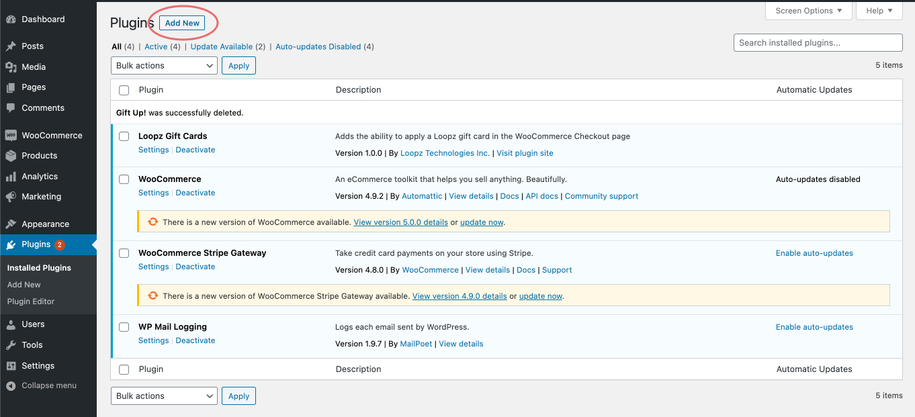
Task: Expand the Screen Options panel
Action: 809,11
